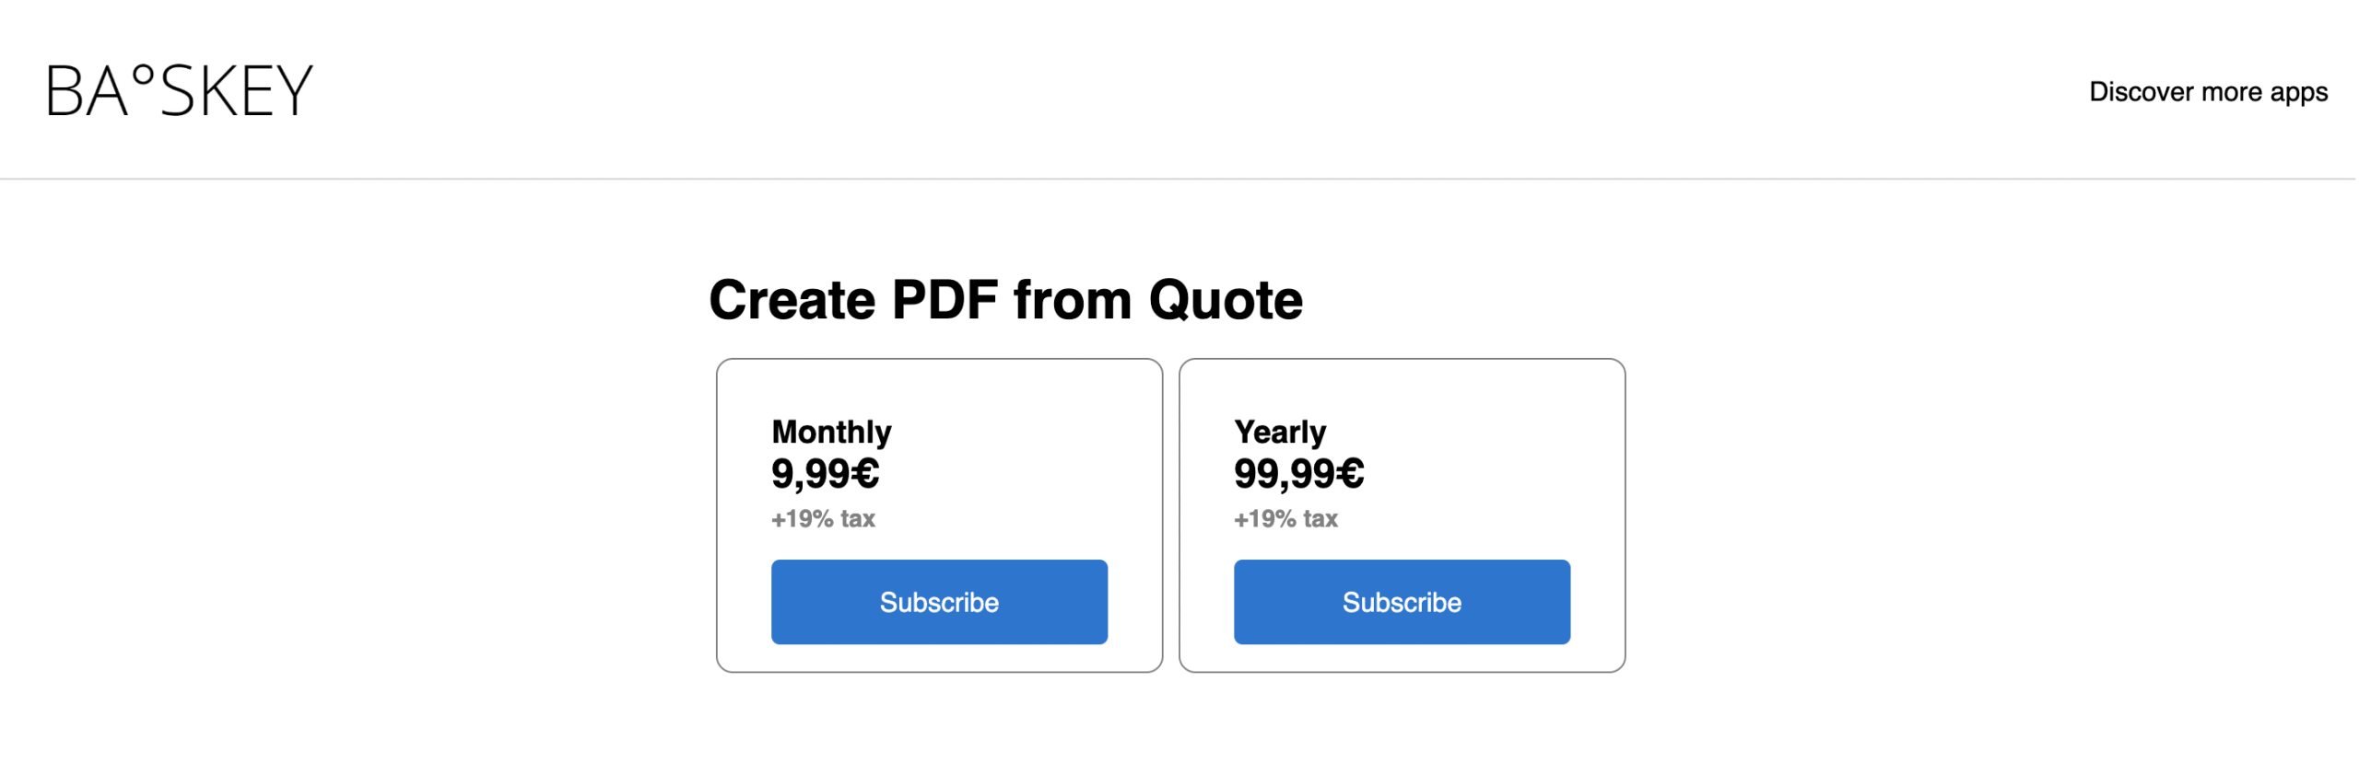Select the Monthly plan title
The height and width of the screenshot is (763, 2359).
831,432
